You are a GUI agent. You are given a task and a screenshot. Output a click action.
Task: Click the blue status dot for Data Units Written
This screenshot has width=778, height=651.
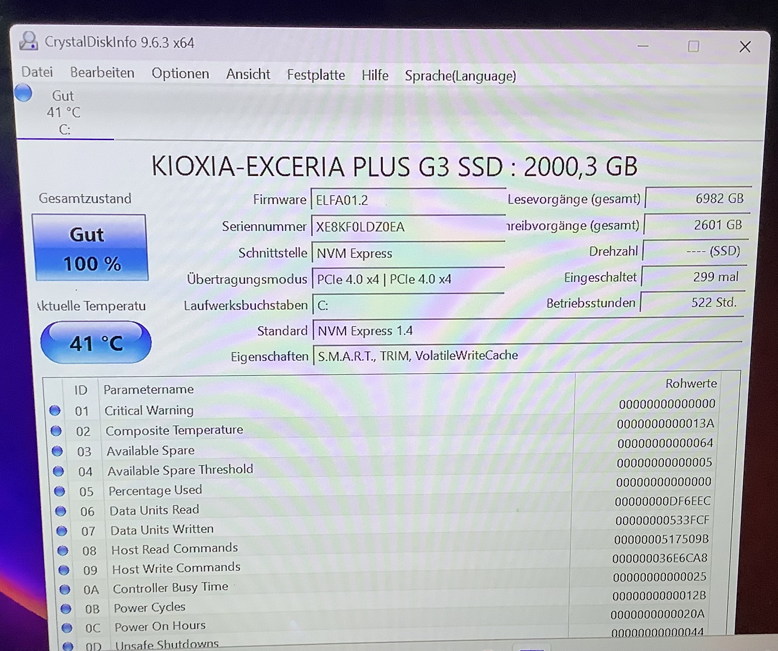(62, 531)
